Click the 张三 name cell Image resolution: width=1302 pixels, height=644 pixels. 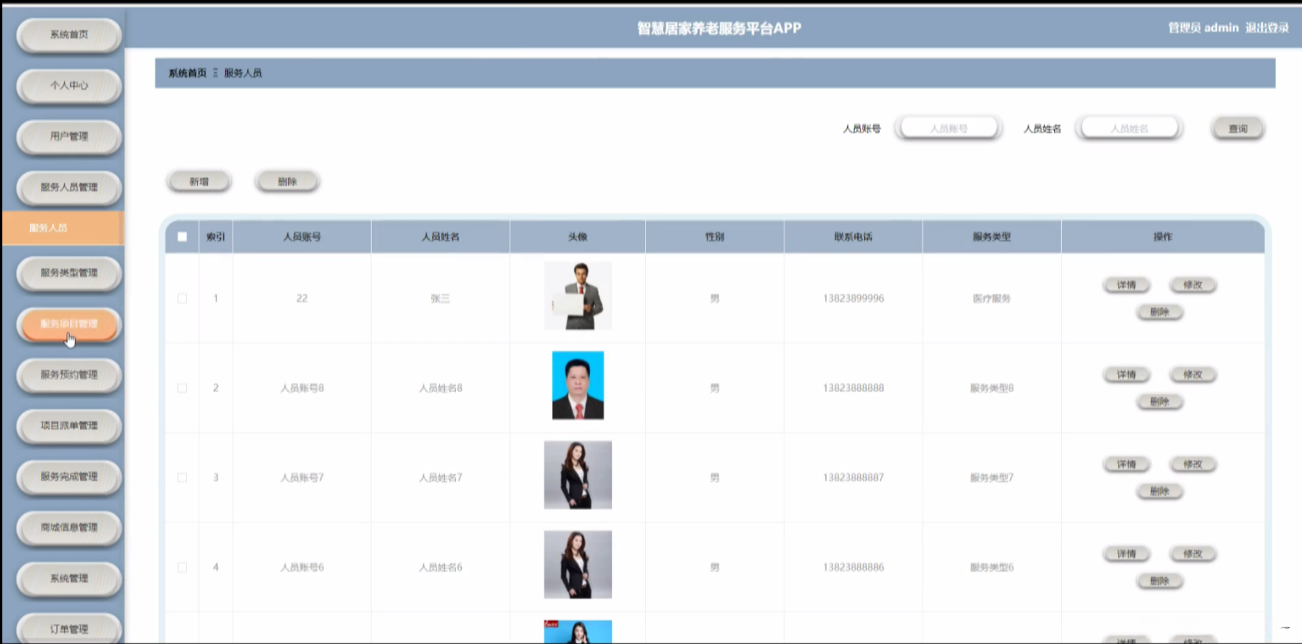pos(440,299)
